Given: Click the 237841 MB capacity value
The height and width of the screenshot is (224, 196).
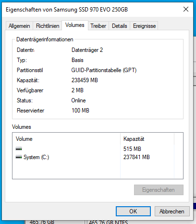Looking at the screenshot, I should tap(136, 157).
